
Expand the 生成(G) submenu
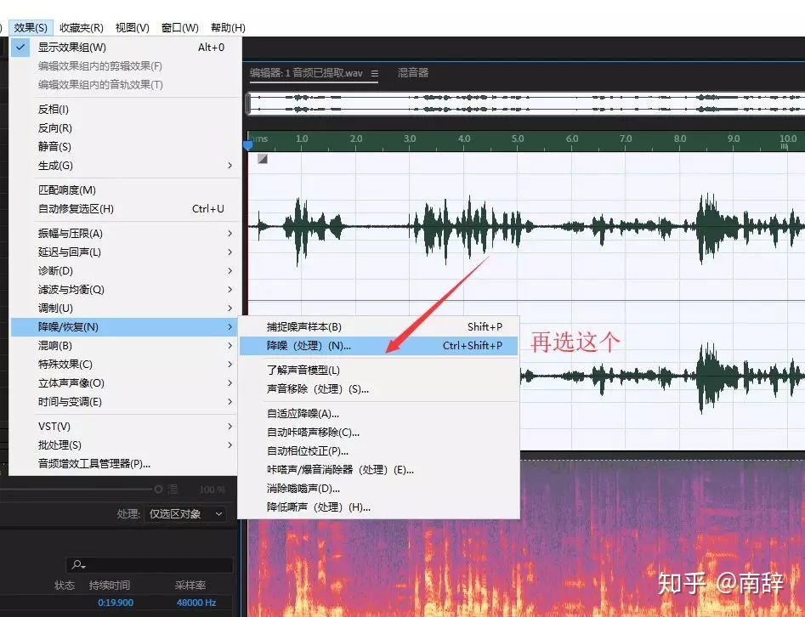pos(124,165)
